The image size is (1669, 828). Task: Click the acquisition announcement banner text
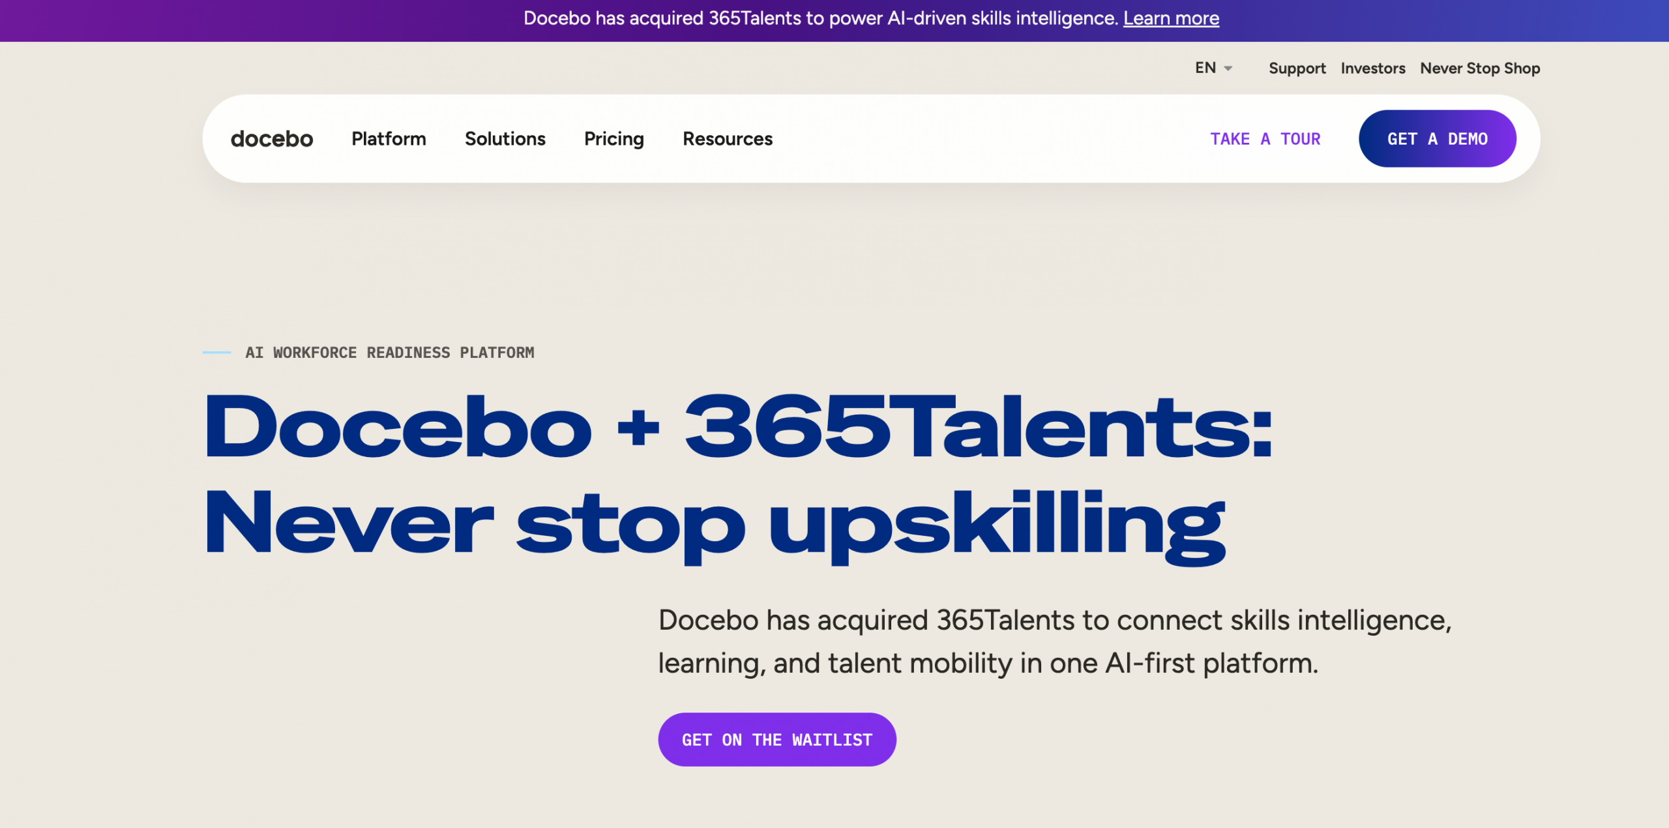pyautogui.click(x=820, y=18)
